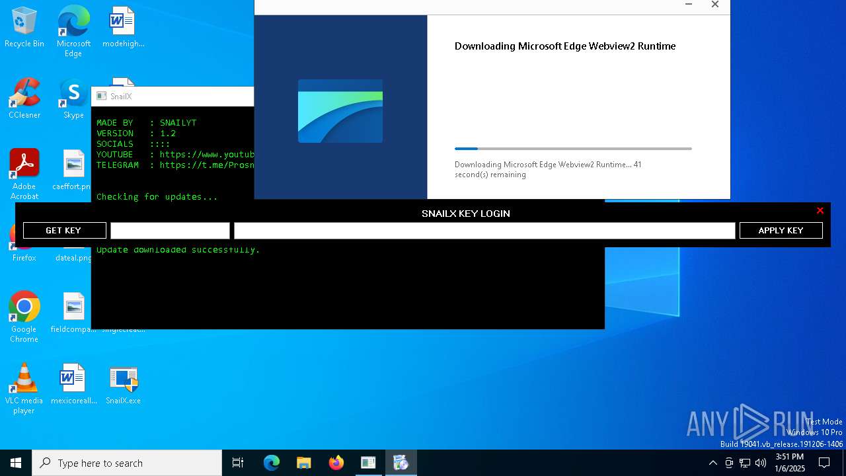Click the 'VERSION : 1.2' console line
The image size is (846, 476).
tap(136, 134)
